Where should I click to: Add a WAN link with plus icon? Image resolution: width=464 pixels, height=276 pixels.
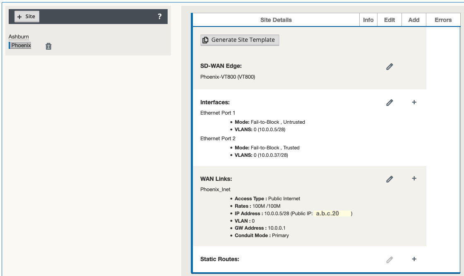coord(414,179)
